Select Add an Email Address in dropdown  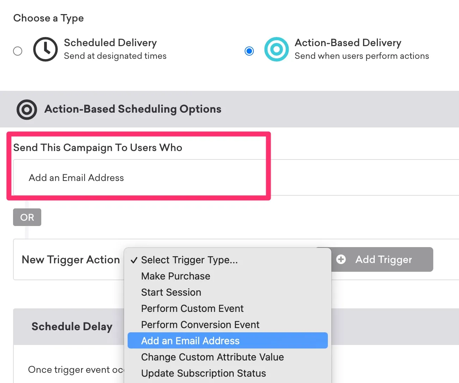[x=228, y=341]
